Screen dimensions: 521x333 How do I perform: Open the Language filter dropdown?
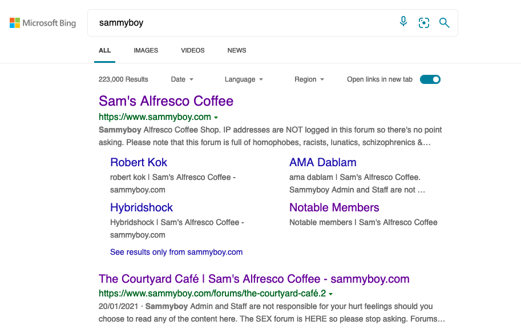(x=244, y=79)
